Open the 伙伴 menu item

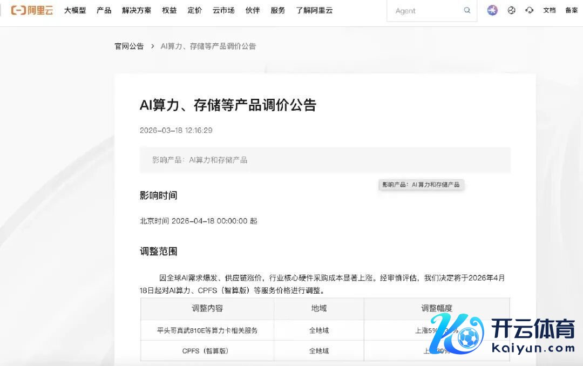pos(253,10)
